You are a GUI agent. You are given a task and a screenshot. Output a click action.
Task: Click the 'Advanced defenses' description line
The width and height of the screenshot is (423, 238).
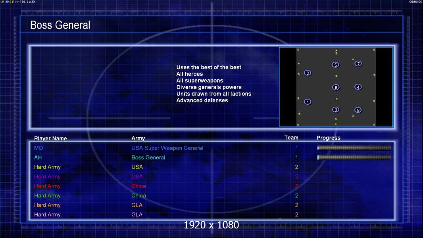[202, 100]
